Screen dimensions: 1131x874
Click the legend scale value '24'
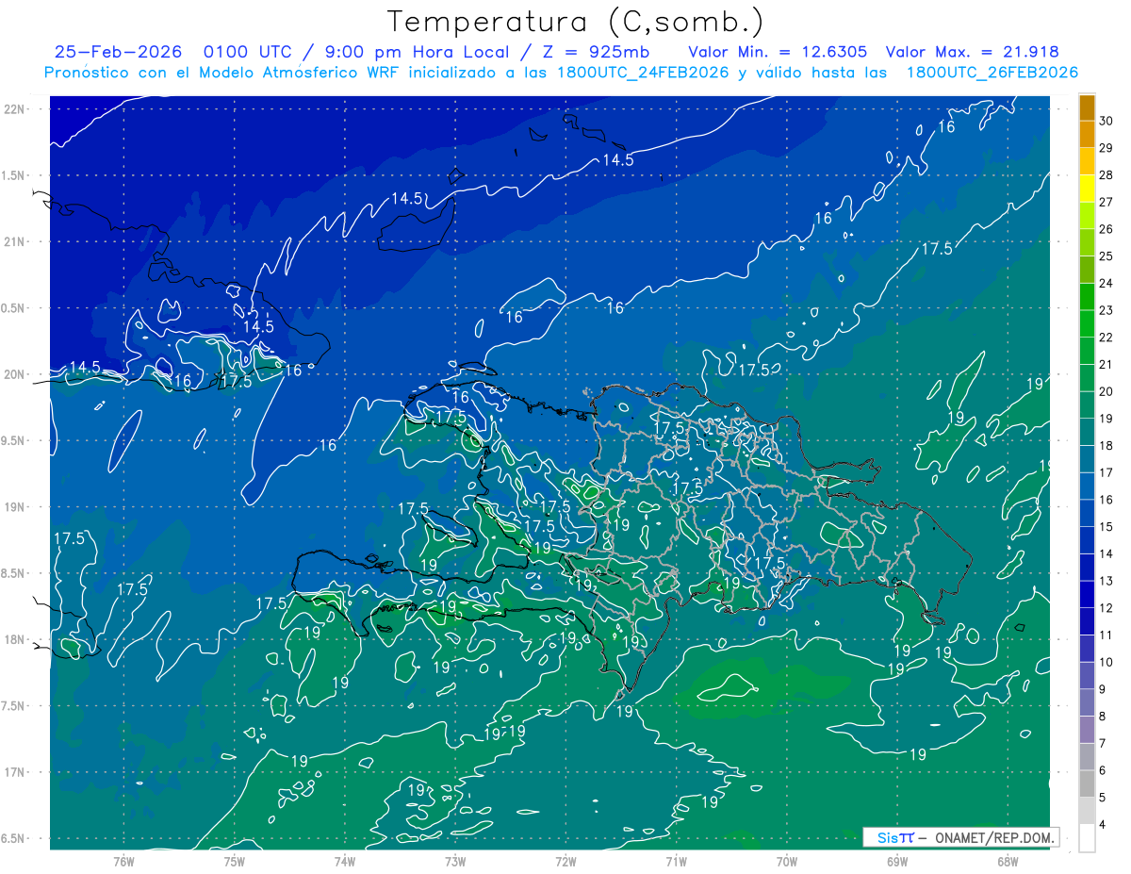[1106, 283]
